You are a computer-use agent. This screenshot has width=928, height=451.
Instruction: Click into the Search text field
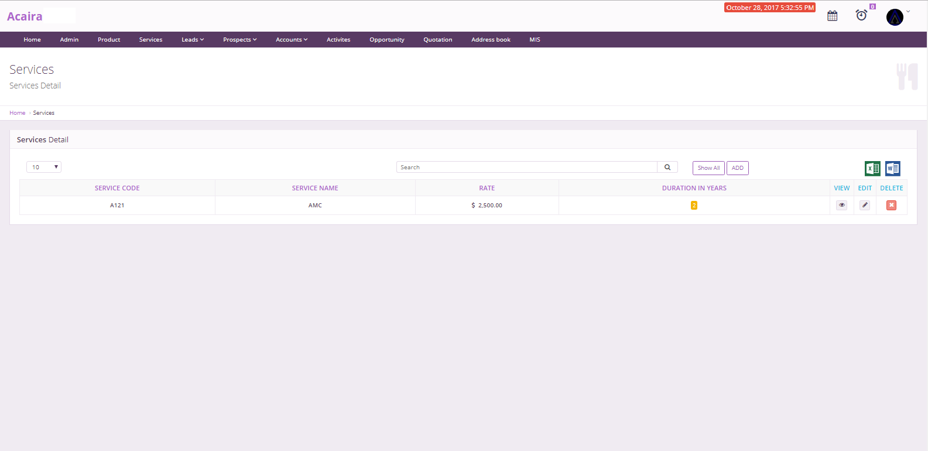point(526,168)
